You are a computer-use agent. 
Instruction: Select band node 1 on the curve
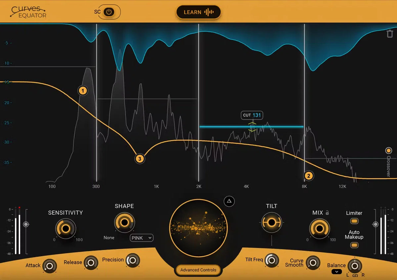pyautogui.click(x=83, y=90)
